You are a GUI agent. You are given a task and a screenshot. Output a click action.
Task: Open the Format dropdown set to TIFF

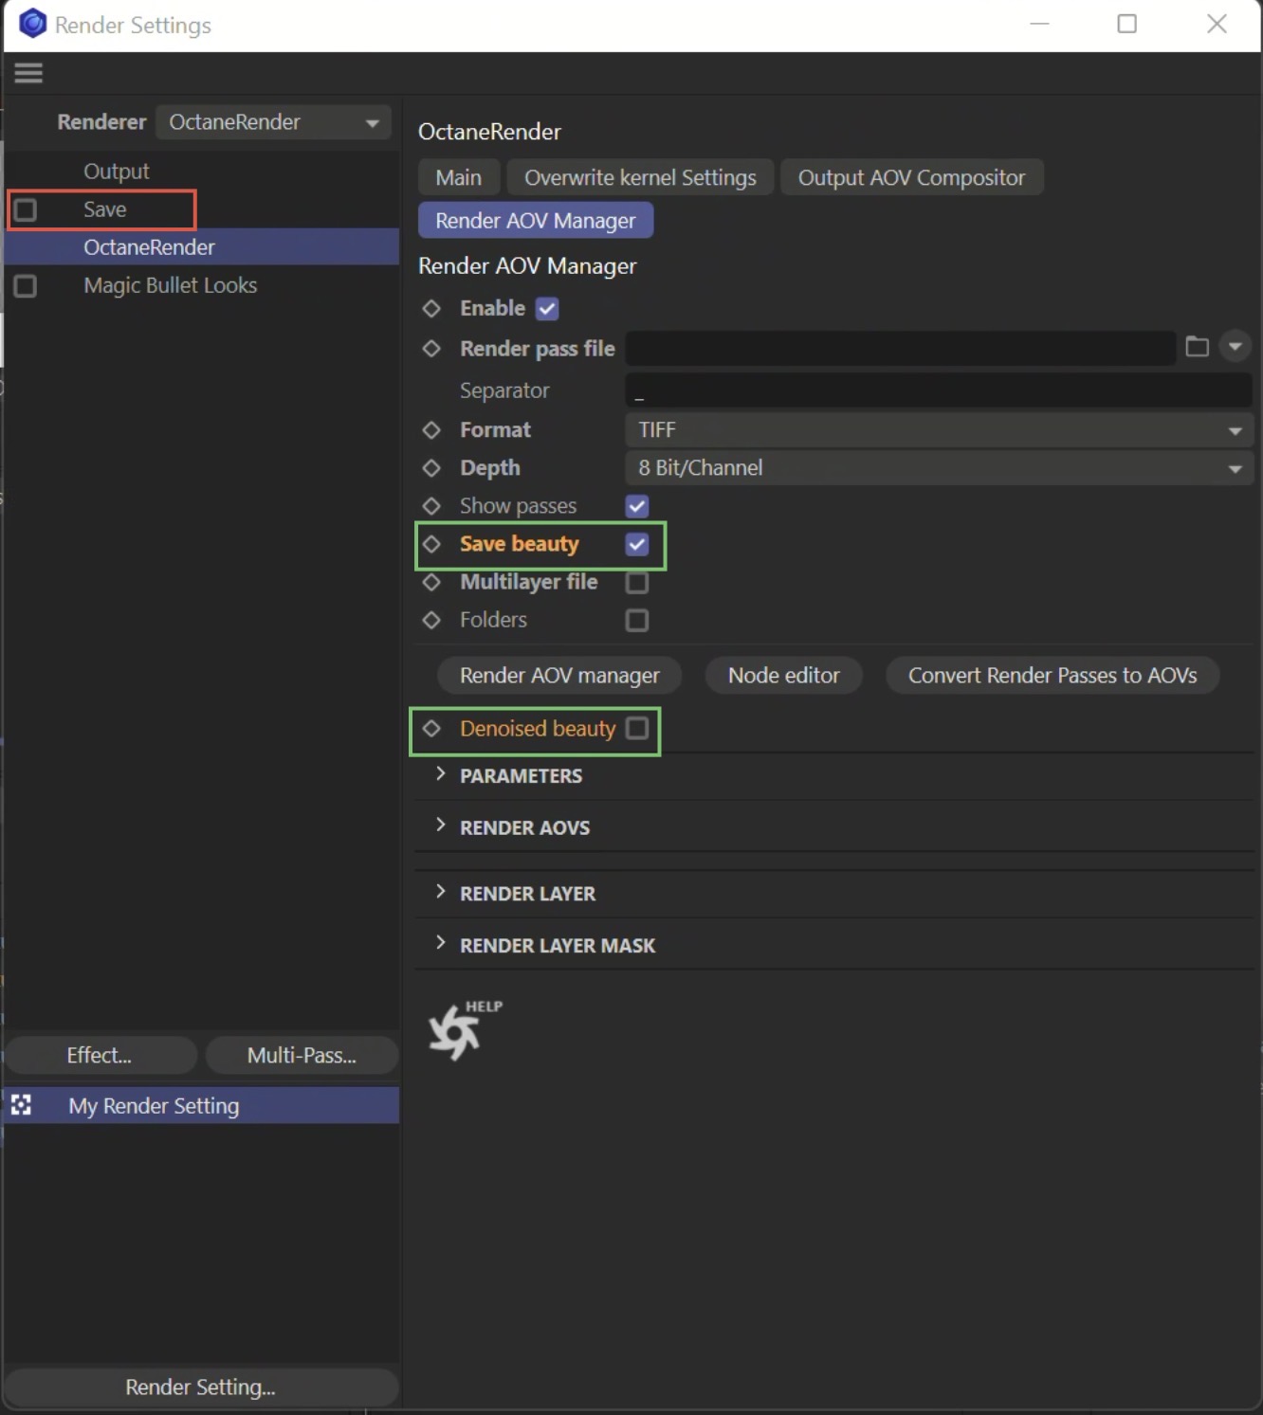[939, 430]
